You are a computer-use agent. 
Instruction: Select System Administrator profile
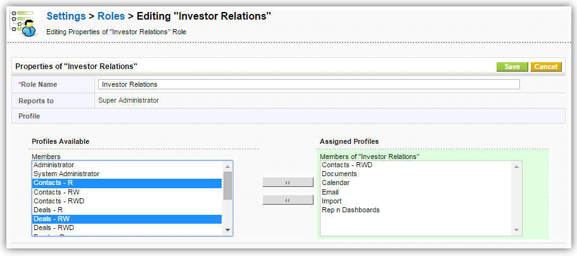pyautogui.click(x=67, y=174)
